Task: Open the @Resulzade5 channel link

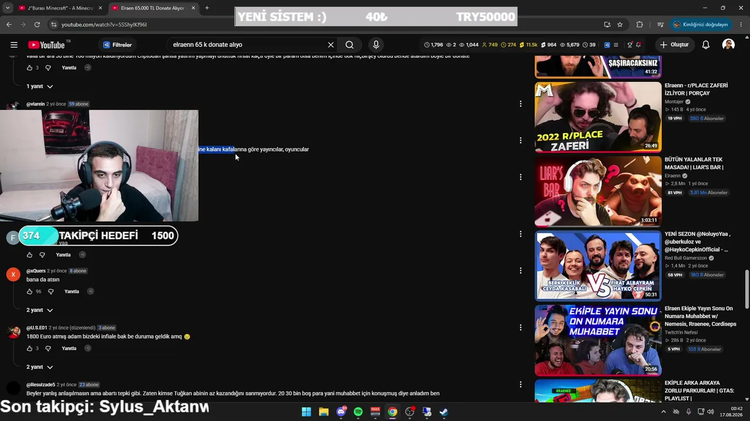Action: tap(40, 385)
